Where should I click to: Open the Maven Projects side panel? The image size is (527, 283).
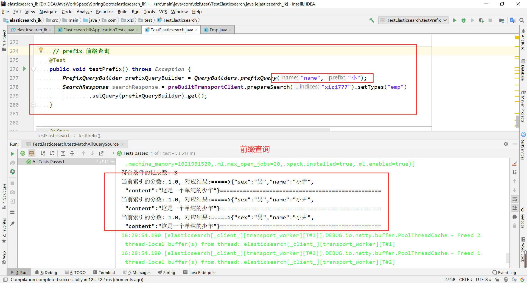tap(523, 106)
